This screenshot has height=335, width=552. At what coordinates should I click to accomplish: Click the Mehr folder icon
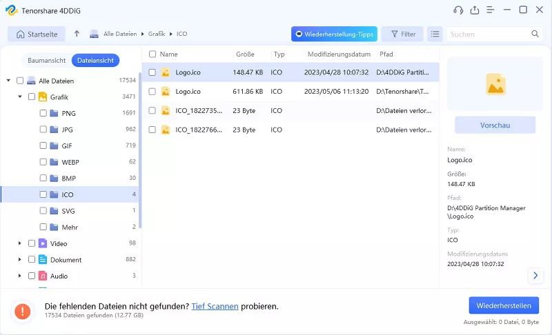[x=54, y=227]
